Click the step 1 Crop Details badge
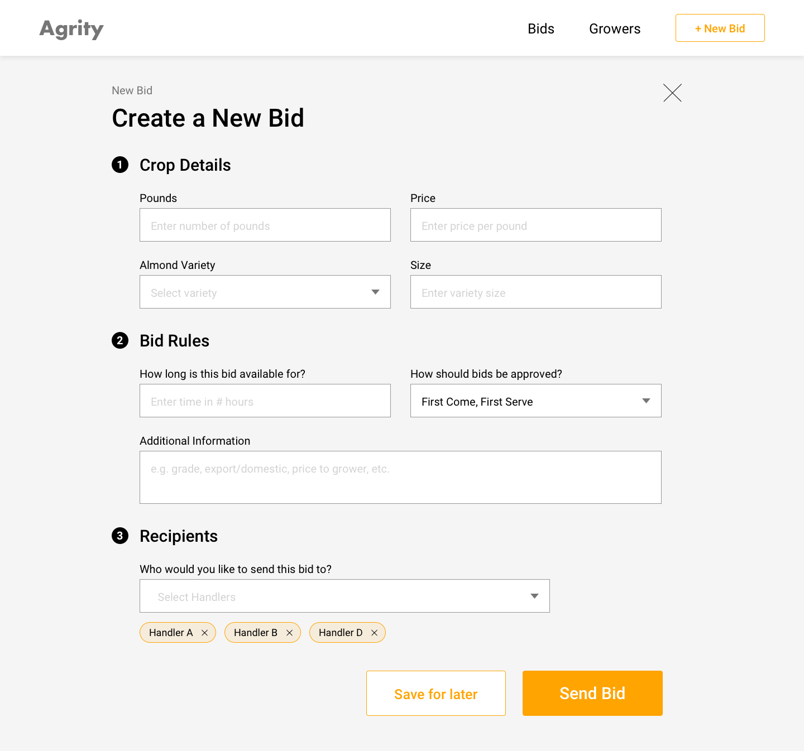804x751 pixels. [x=120, y=165]
